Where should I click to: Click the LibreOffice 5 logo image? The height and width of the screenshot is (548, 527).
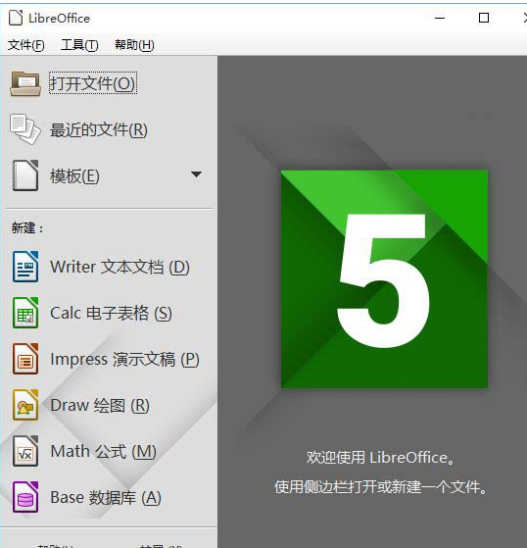(x=384, y=278)
